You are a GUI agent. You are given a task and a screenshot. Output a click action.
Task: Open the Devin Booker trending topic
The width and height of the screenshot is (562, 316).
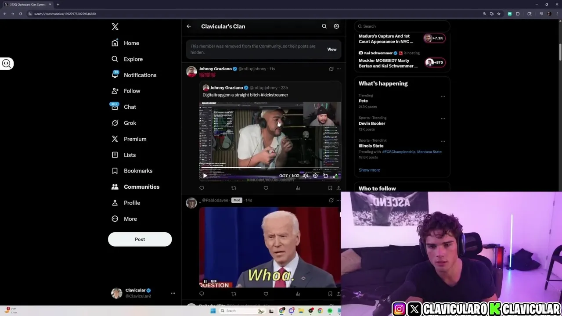tap(372, 123)
